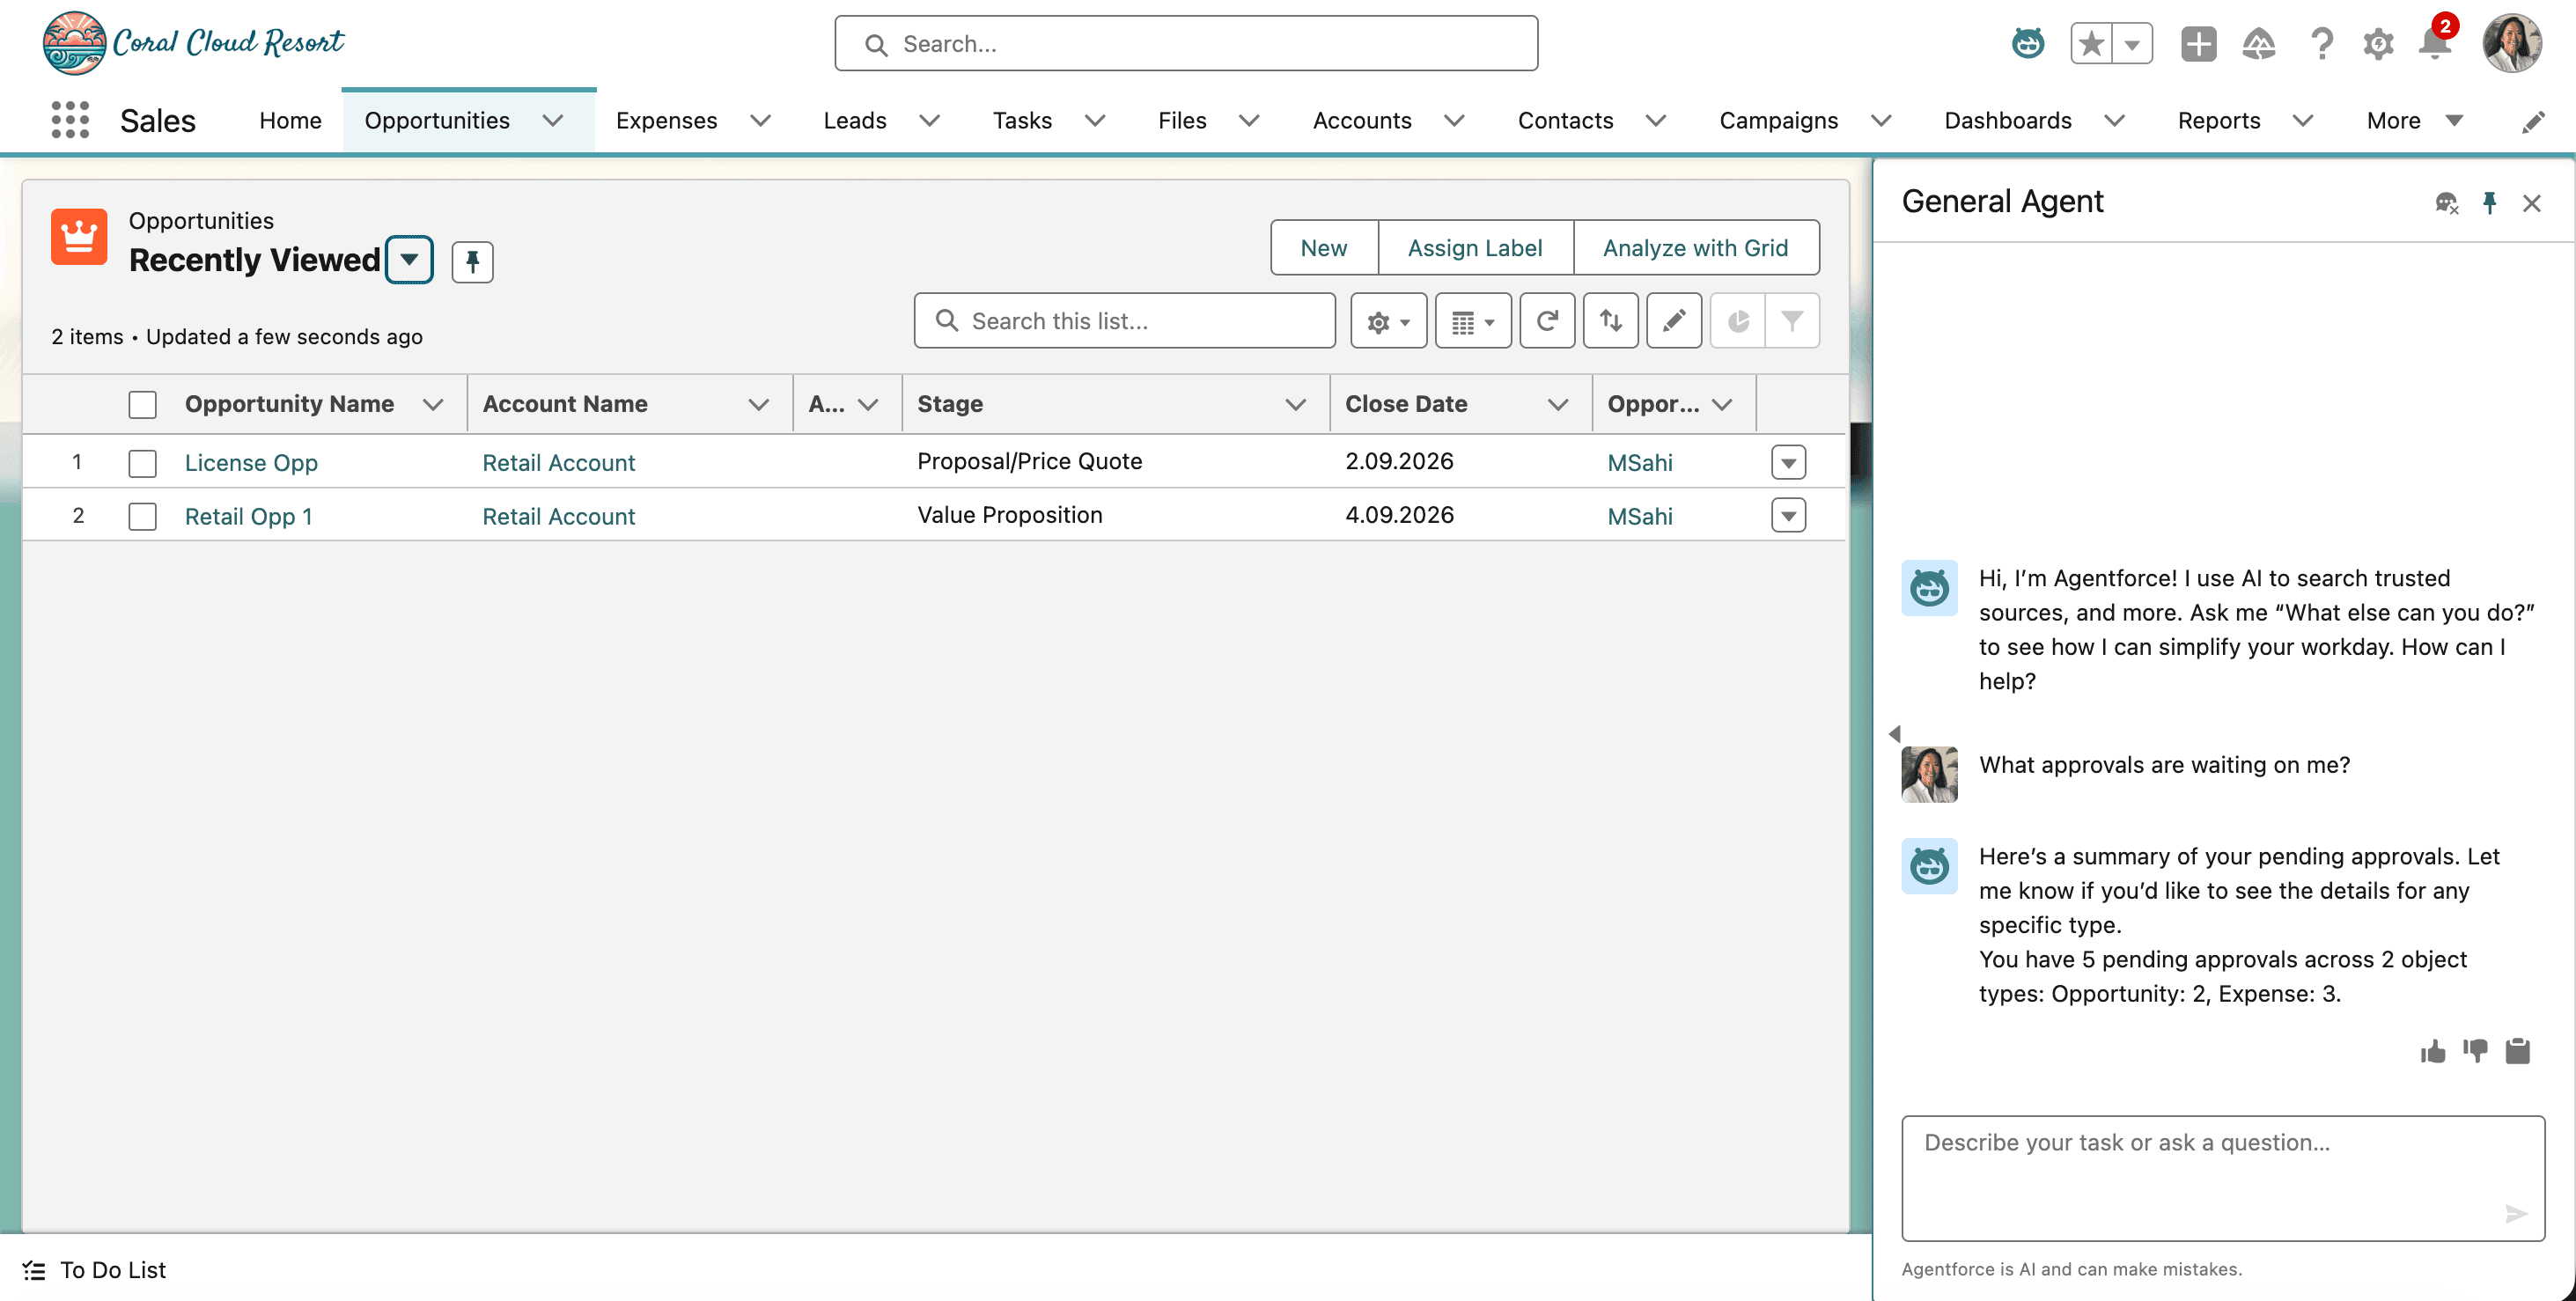Open Stage column actions chevron
Viewport: 2576px width, 1301px height.
[1295, 404]
